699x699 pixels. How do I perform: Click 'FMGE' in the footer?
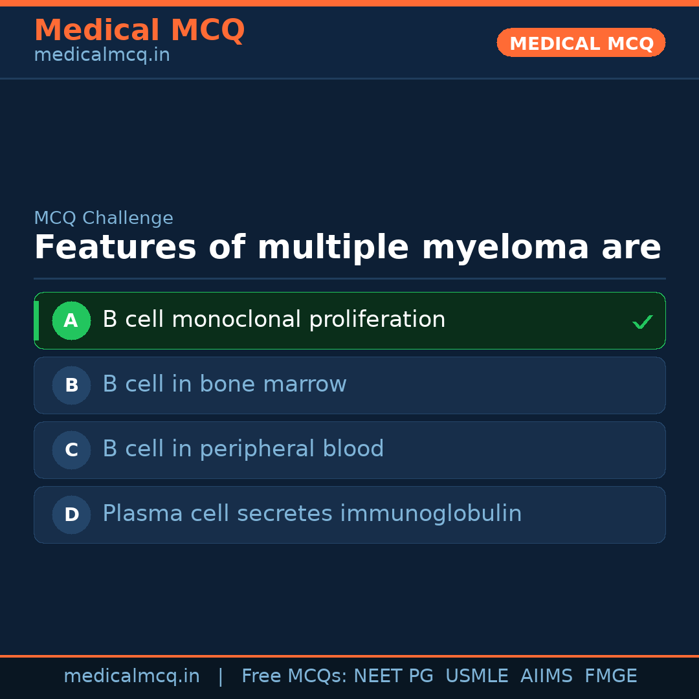[x=610, y=676]
